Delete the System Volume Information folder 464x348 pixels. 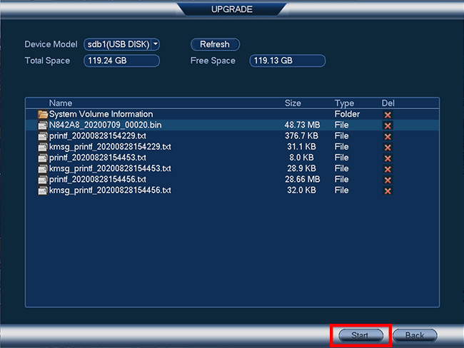coord(388,114)
